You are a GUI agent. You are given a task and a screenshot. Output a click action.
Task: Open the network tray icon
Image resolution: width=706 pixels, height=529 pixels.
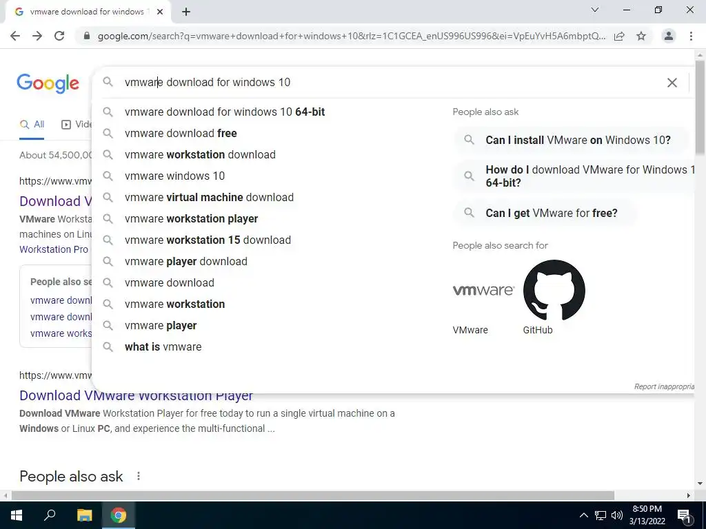[x=601, y=515]
